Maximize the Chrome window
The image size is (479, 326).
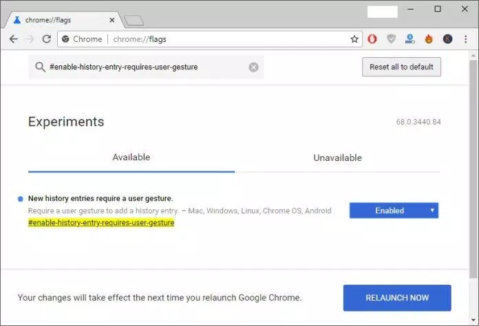(x=438, y=9)
